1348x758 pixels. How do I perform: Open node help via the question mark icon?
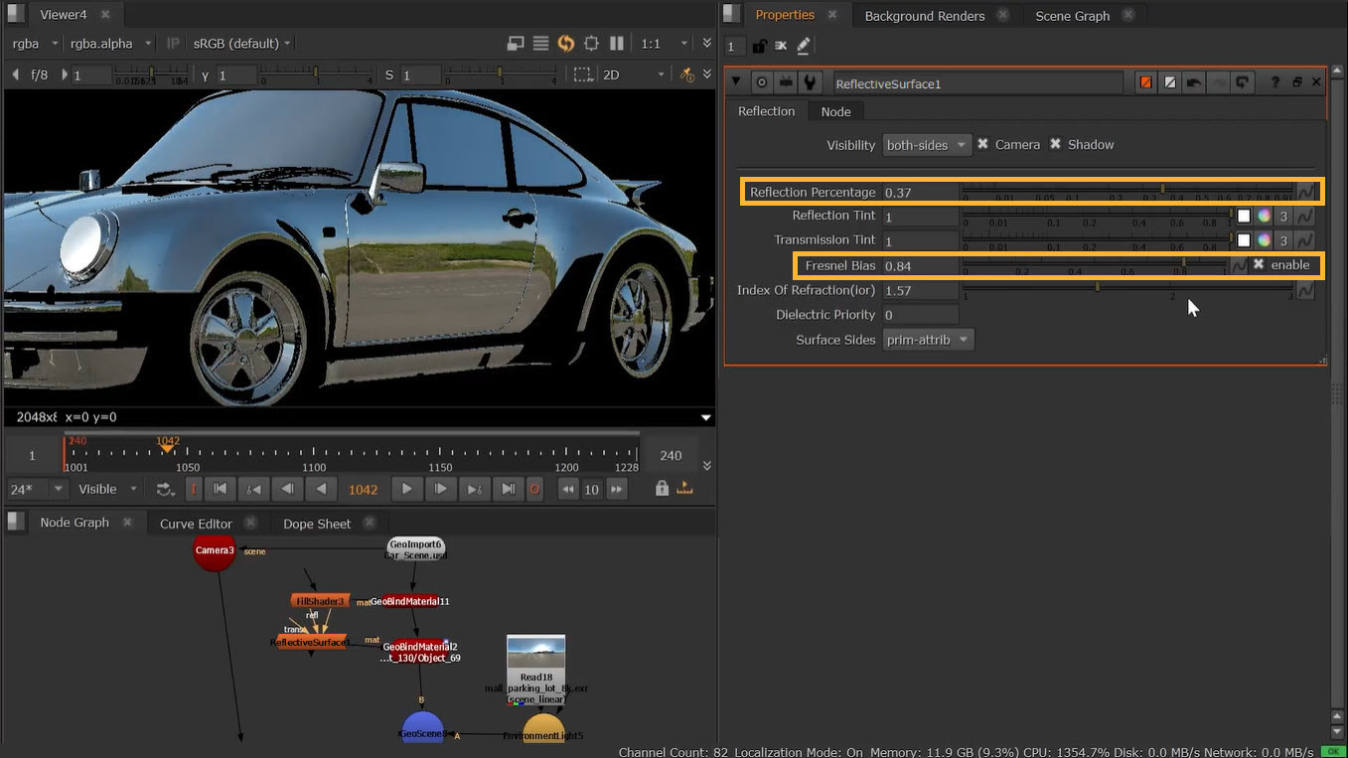click(1275, 81)
